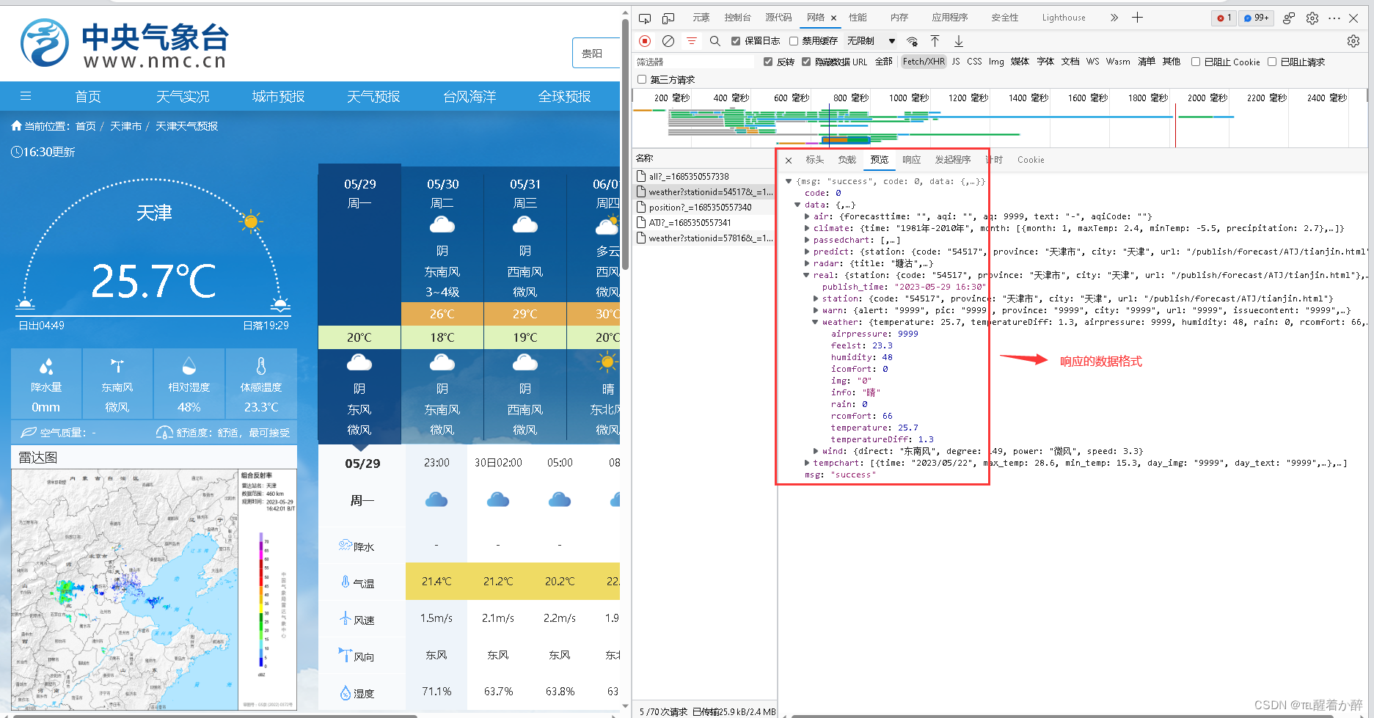Toggle the 隐藏数据 URL checkbox
This screenshot has height=718, width=1374.
coord(806,62)
